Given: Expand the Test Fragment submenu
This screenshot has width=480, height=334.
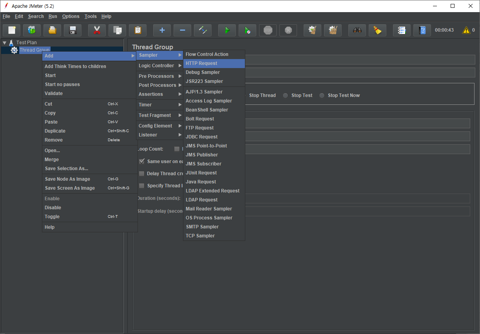Looking at the screenshot, I should [160, 115].
